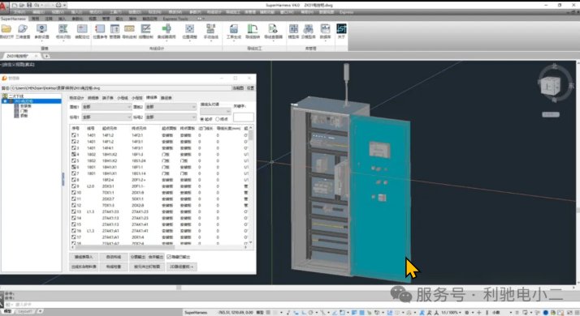Viewport: 580px width, 316px height.
Task: Select the door panel tree item
Action: [x=24, y=111]
